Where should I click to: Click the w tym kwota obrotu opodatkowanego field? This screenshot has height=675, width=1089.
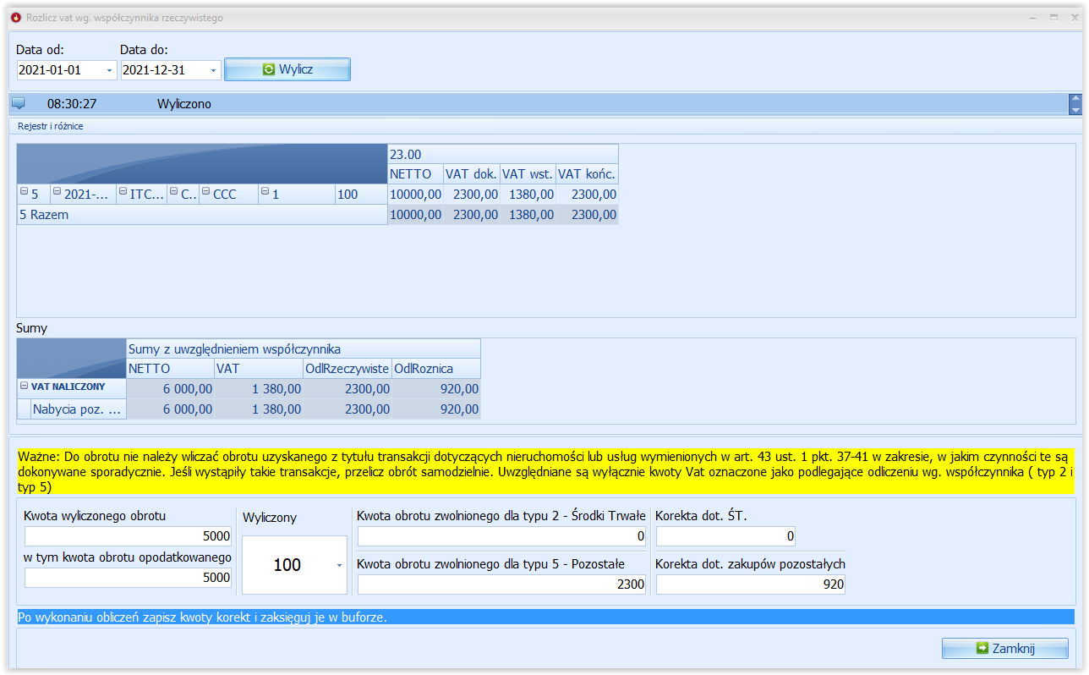click(x=128, y=578)
